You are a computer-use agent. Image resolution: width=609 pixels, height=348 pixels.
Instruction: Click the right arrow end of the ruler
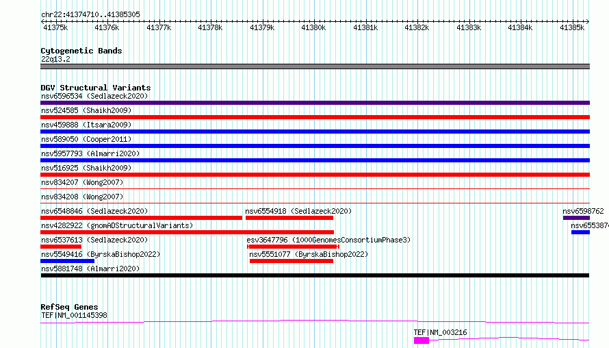[x=588, y=21]
